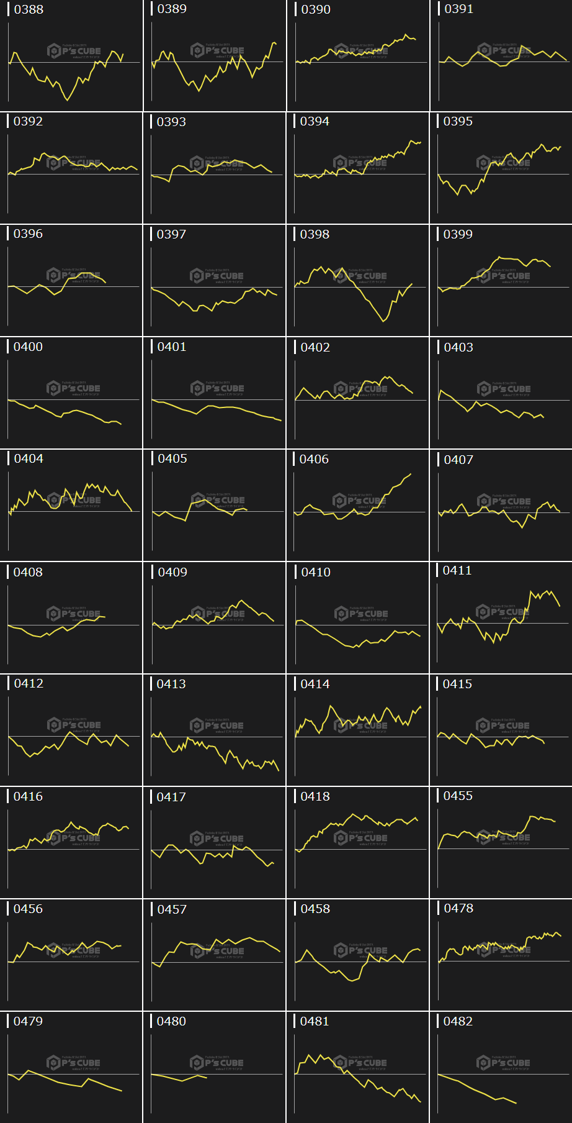Viewport: 572px width, 1123px height.
Task: Click the 0394 slump graph panel
Action: 357,168
